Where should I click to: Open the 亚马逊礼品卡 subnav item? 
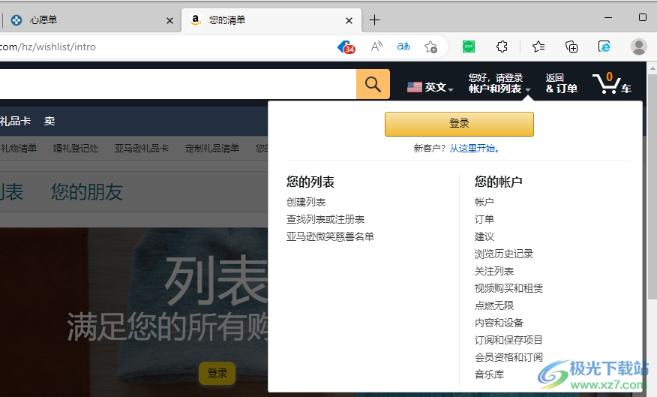pos(142,149)
